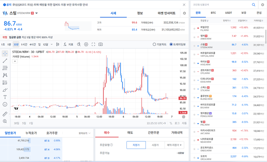Screen dimensions: 267x162
Task: Choose the 시장가 order type
Action: 155,145
